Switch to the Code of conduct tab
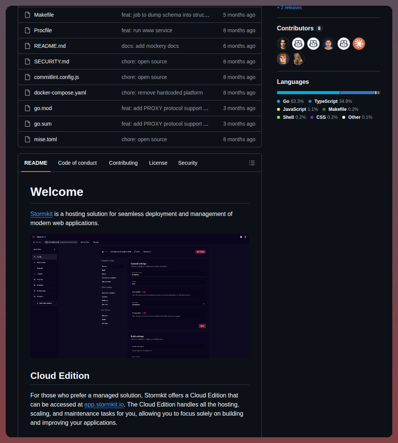The image size is (398, 443). pyautogui.click(x=77, y=163)
